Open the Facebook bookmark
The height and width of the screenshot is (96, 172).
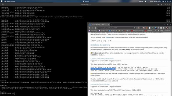coord(113,31)
